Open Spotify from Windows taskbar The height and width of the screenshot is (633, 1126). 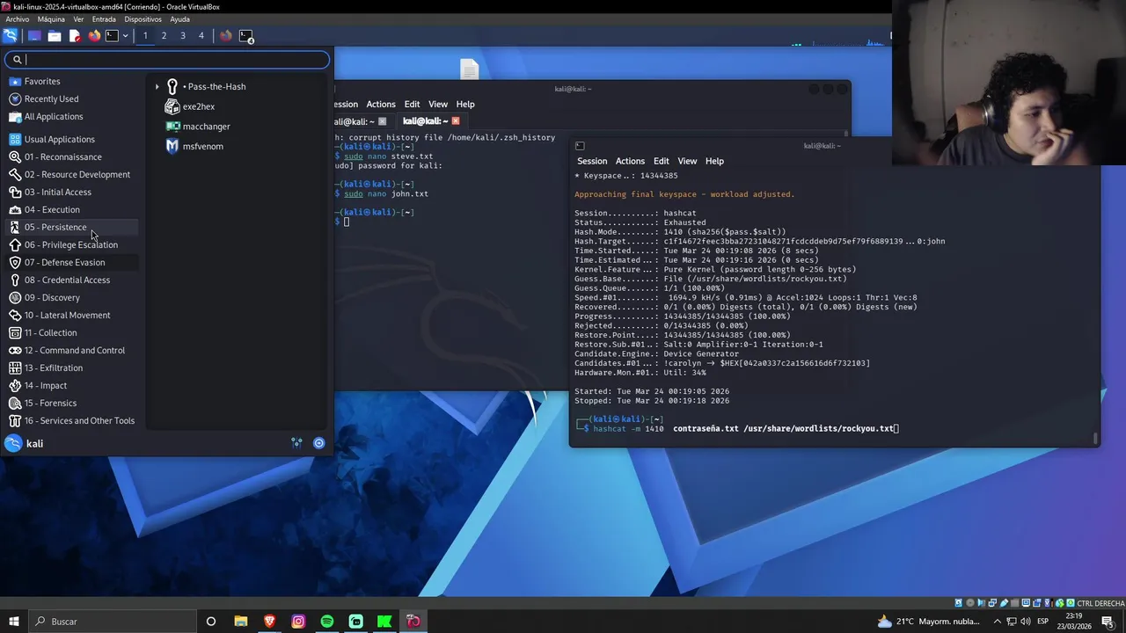327,622
